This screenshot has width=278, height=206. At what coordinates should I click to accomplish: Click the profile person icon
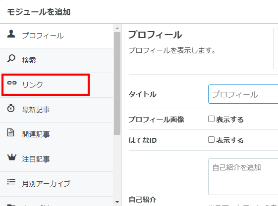point(11,34)
